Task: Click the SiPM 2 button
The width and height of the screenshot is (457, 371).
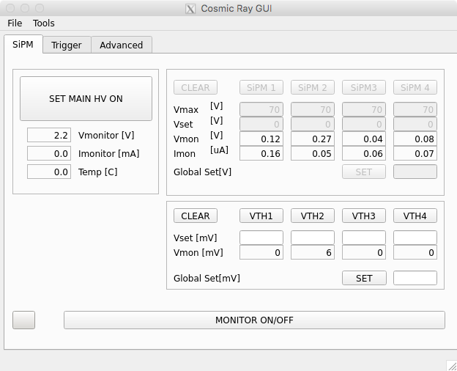Action: pos(313,87)
